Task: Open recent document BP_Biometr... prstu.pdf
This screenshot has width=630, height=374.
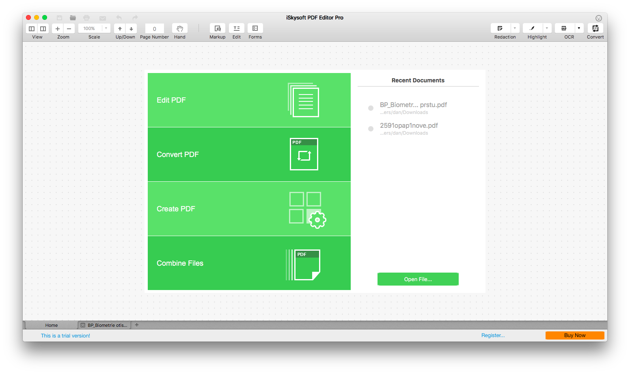Action: point(413,108)
